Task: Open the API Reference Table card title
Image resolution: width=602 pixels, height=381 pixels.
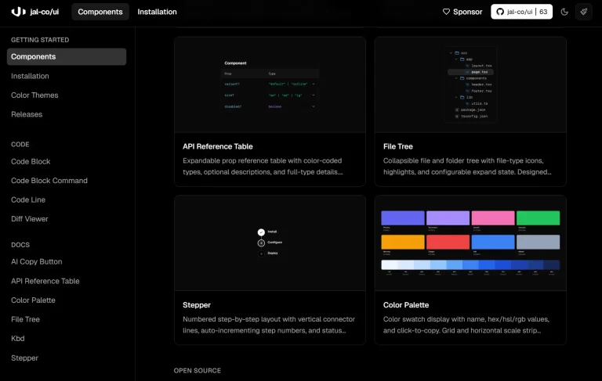Action: coord(217,146)
